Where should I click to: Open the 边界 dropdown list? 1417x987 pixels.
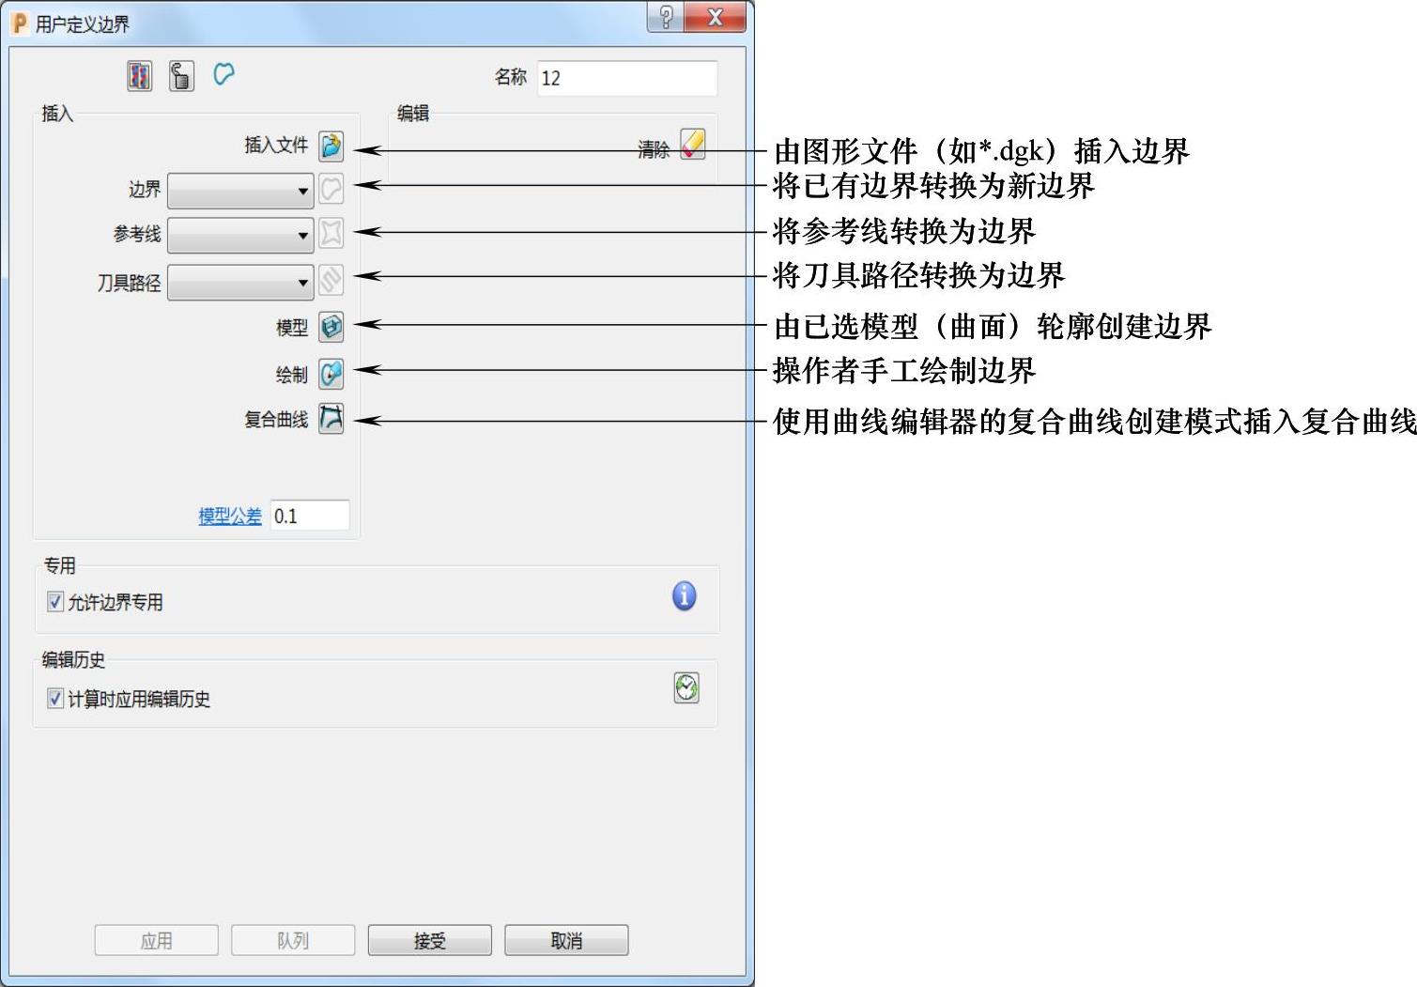click(x=240, y=191)
